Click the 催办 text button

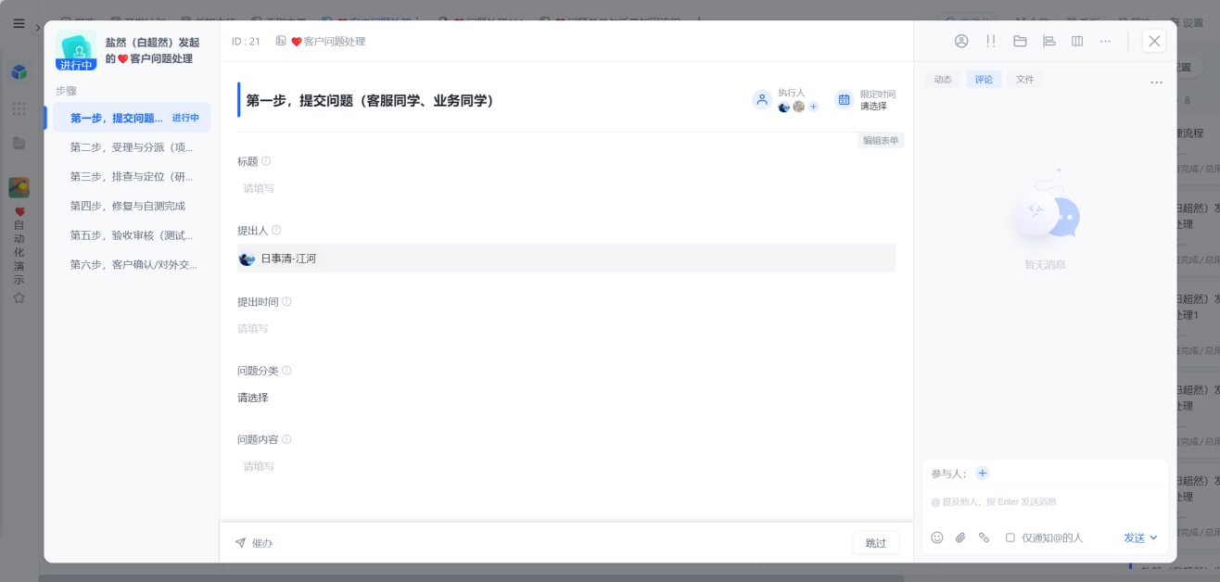(262, 543)
